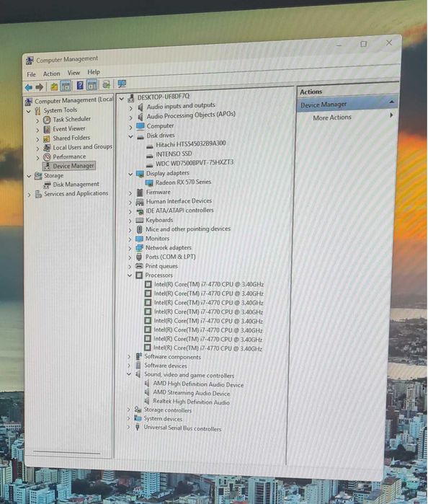Click the left pane horizontal scrollbar
This screenshot has width=428, height=504.
point(66,453)
